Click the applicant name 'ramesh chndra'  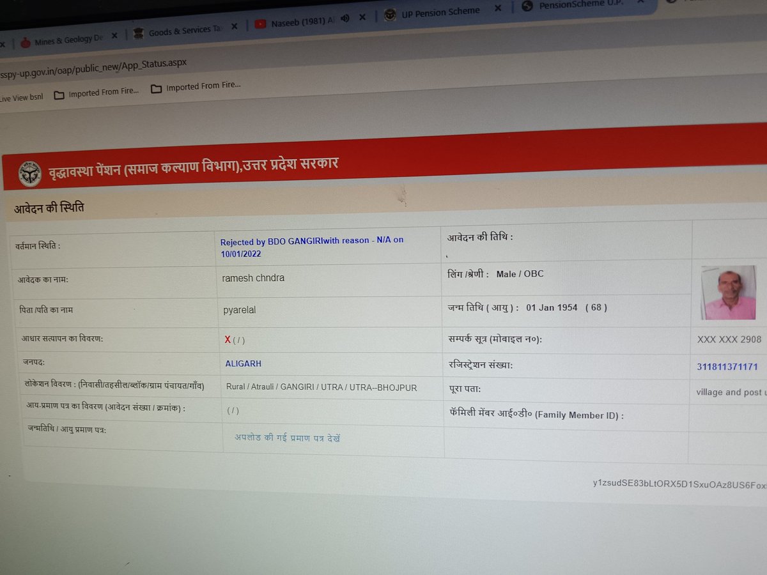click(253, 278)
